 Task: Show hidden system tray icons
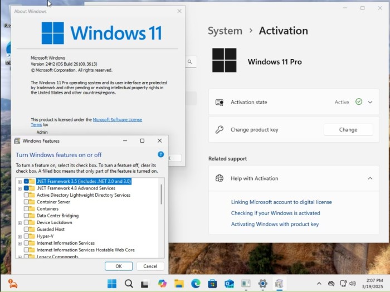click(319, 284)
